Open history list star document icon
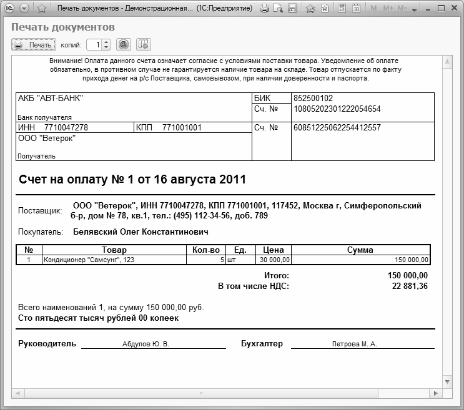The width and height of the screenshot is (464, 410). click(x=325, y=8)
